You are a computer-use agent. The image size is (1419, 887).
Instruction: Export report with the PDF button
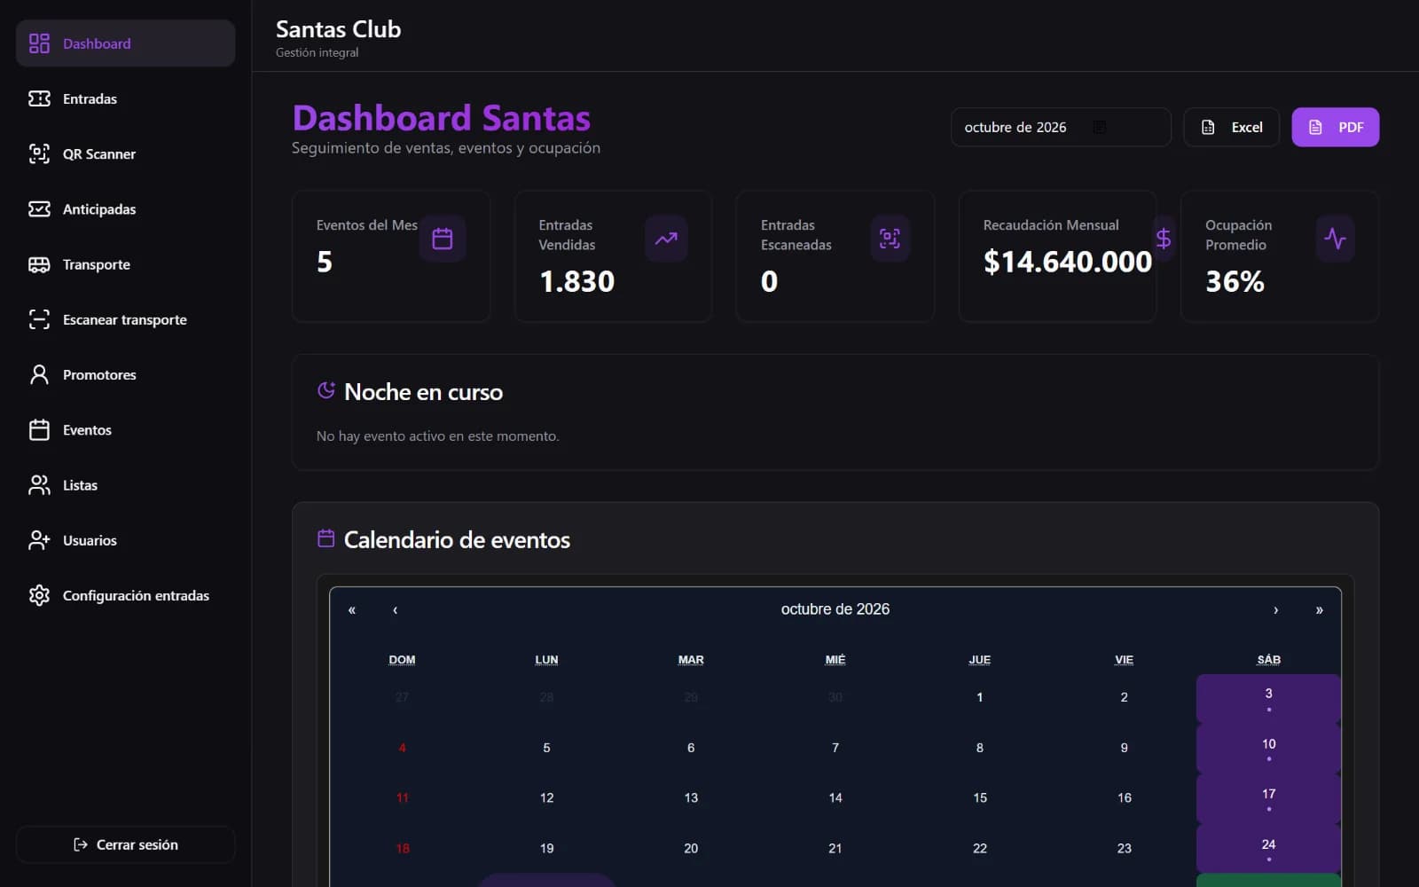click(x=1335, y=127)
